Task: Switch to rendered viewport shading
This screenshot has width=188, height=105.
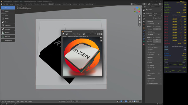Action: tap(138, 101)
